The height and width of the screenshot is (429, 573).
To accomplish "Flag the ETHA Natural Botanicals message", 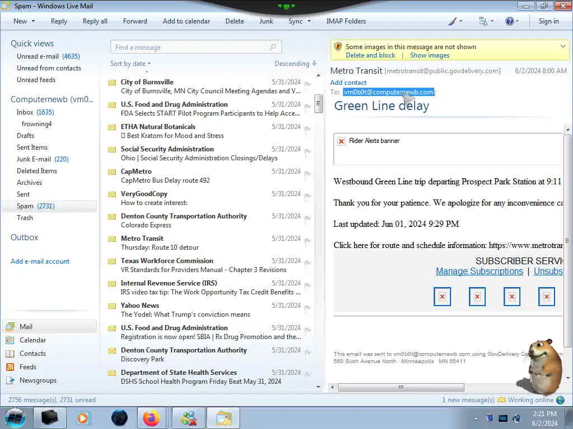I will [x=307, y=129].
